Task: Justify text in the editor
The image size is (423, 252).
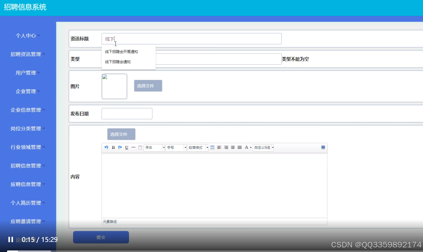Action: point(239,147)
